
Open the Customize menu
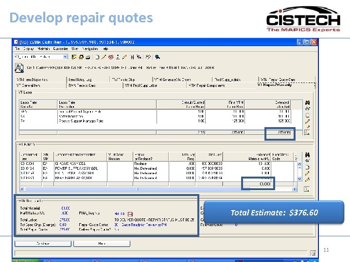point(60,49)
